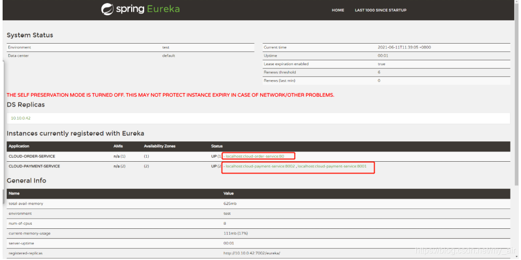Select the Current time label
Viewport: 521px width, 260px height.
point(275,47)
